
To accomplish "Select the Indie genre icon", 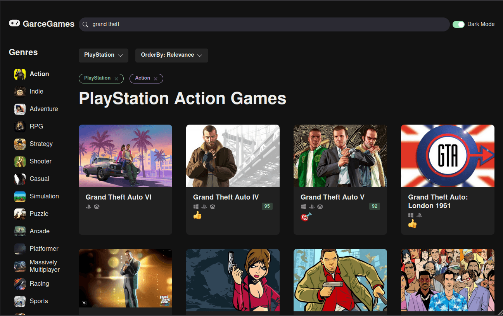I will [x=20, y=92].
